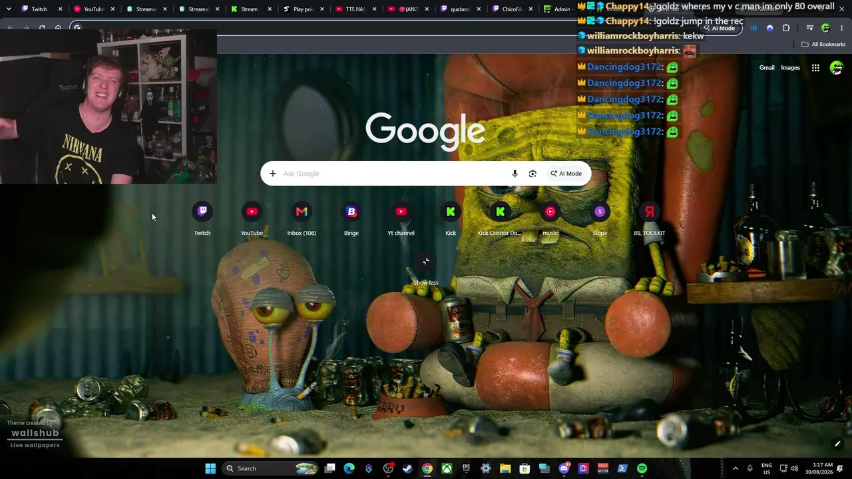Viewport: 852px width, 479px height.
Task: Open Spotify from the taskbar
Action: (x=642, y=468)
